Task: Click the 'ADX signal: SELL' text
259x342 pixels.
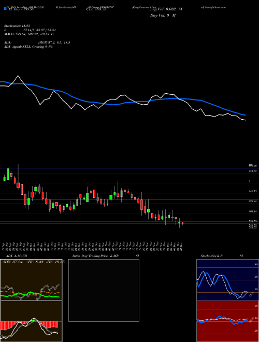Action: (28, 47)
